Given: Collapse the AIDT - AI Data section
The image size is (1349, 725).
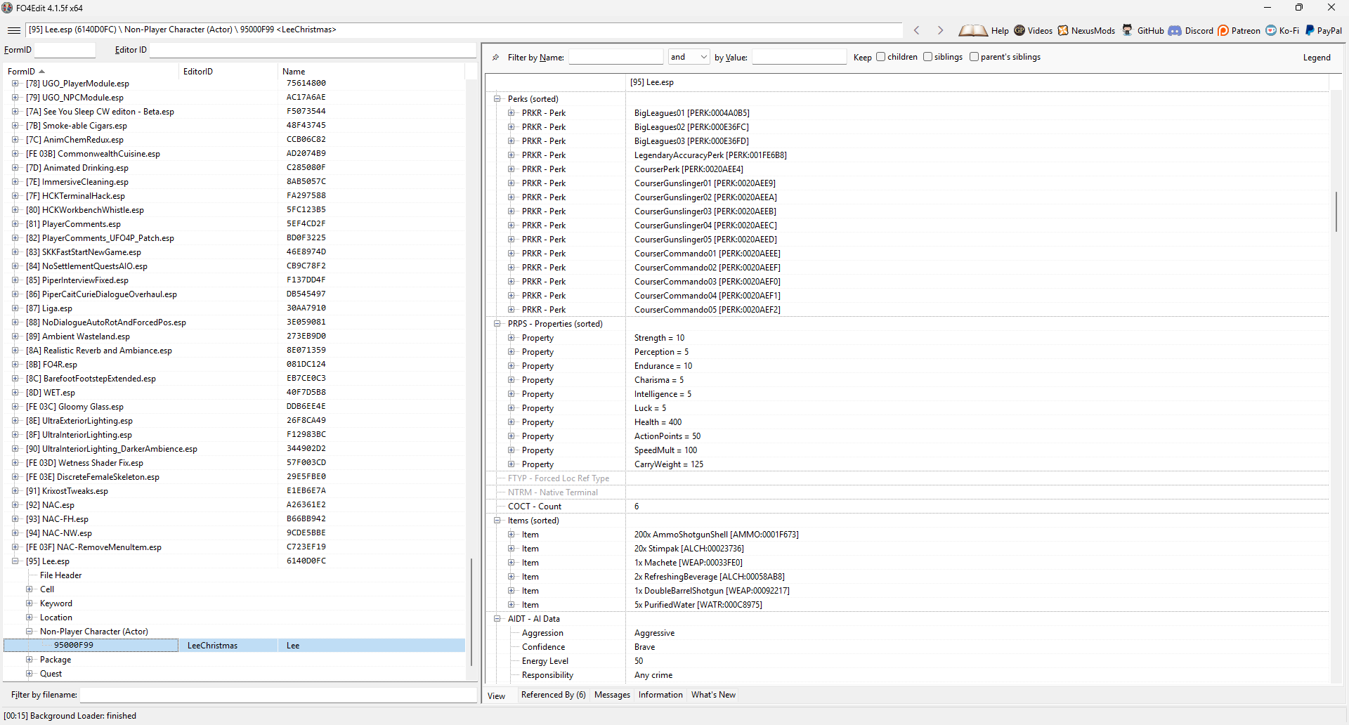Looking at the screenshot, I should coord(497,619).
